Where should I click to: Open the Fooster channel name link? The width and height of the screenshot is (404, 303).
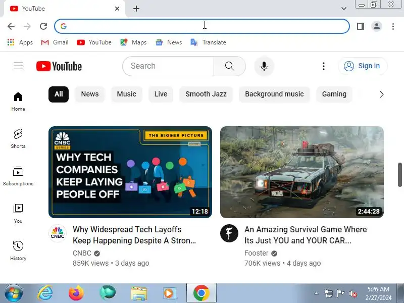(257, 254)
